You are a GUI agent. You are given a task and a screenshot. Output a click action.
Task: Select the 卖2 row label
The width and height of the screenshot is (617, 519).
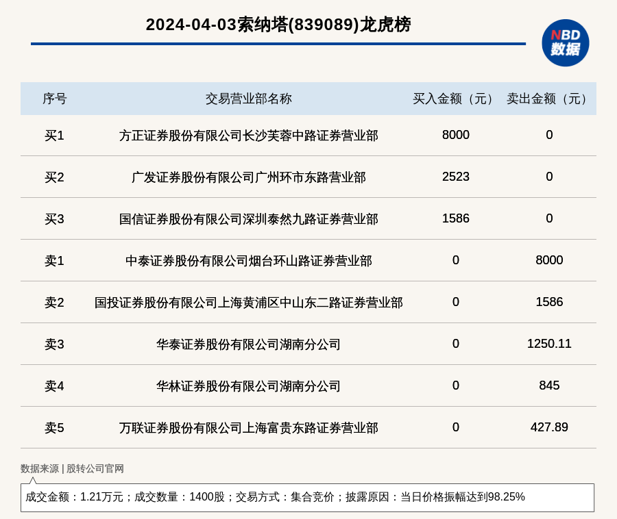point(54,303)
